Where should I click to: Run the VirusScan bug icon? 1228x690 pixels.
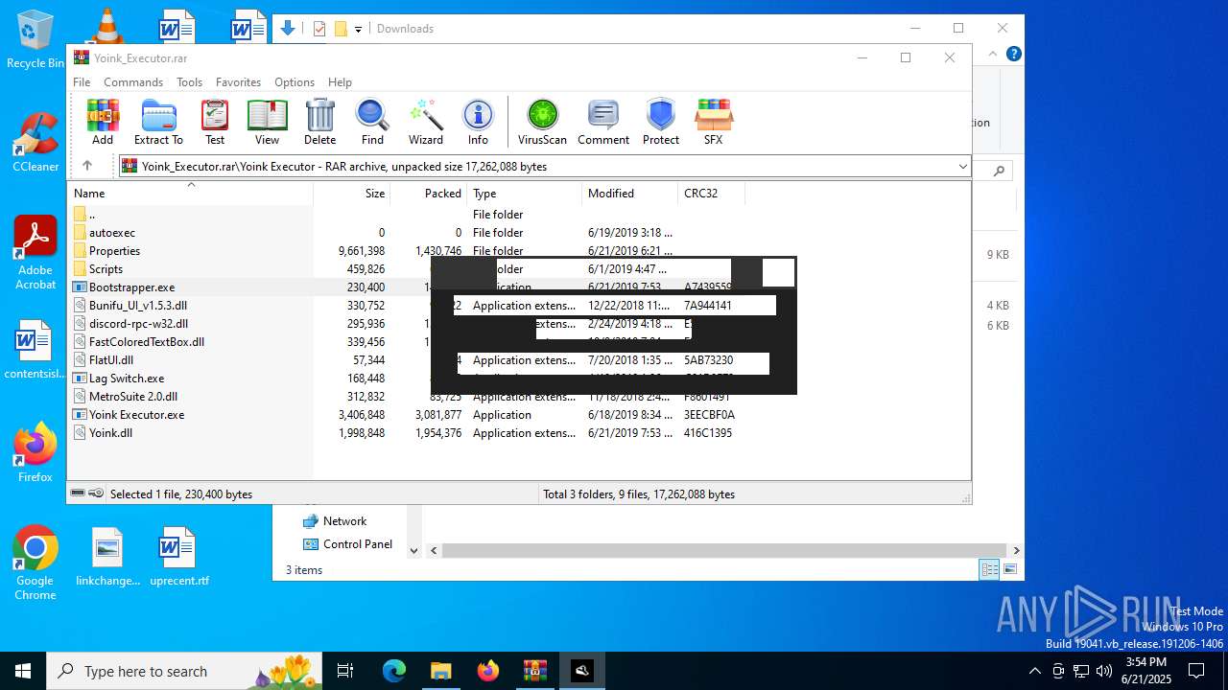542,122
